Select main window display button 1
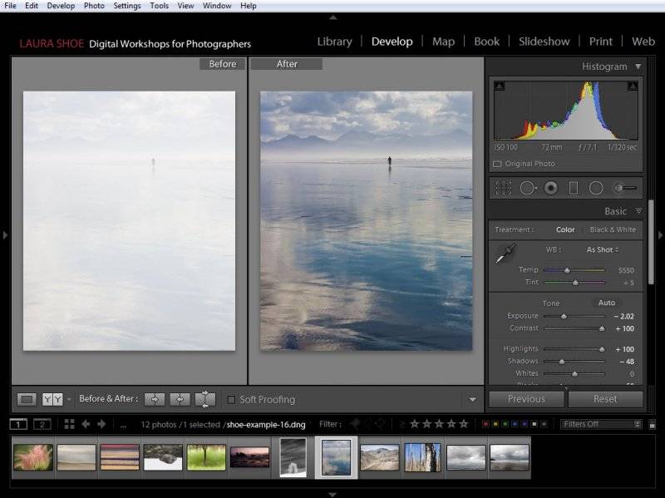The width and height of the screenshot is (665, 498). tap(18, 424)
